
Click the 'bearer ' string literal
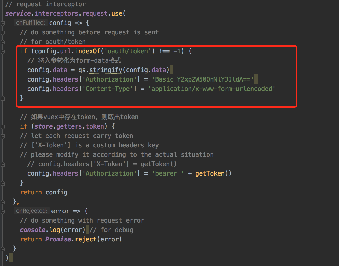pos(168,174)
